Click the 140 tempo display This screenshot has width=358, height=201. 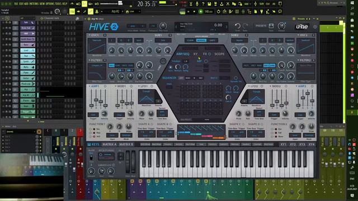[x=208, y=11]
